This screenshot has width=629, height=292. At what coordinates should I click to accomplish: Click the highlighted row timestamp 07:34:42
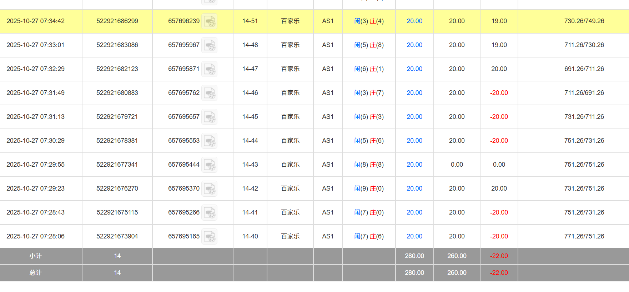pyautogui.click(x=35, y=21)
